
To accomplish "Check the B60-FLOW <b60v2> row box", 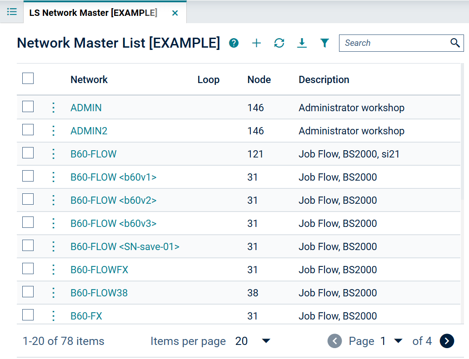I will (28, 199).
